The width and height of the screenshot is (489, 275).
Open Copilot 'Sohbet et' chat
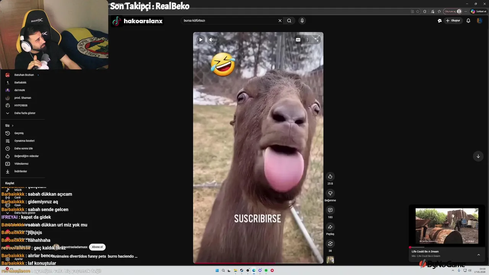(x=479, y=11)
